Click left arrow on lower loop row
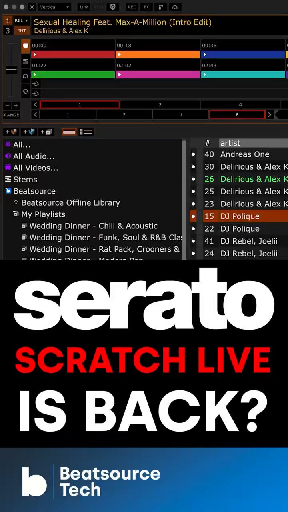Viewport: 288px width, 512px height. point(35,115)
